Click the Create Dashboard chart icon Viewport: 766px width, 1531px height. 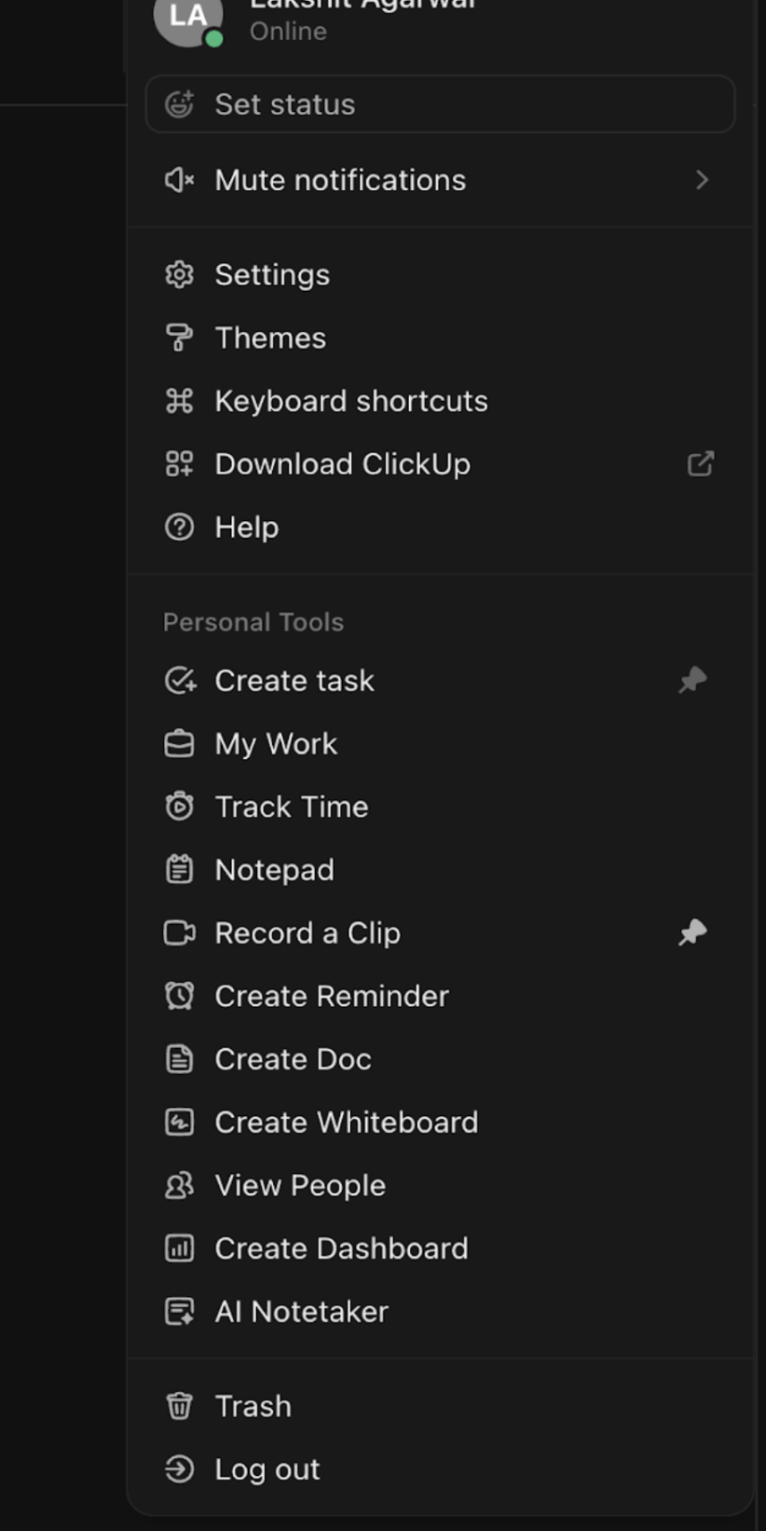(x=179, y=1248)
